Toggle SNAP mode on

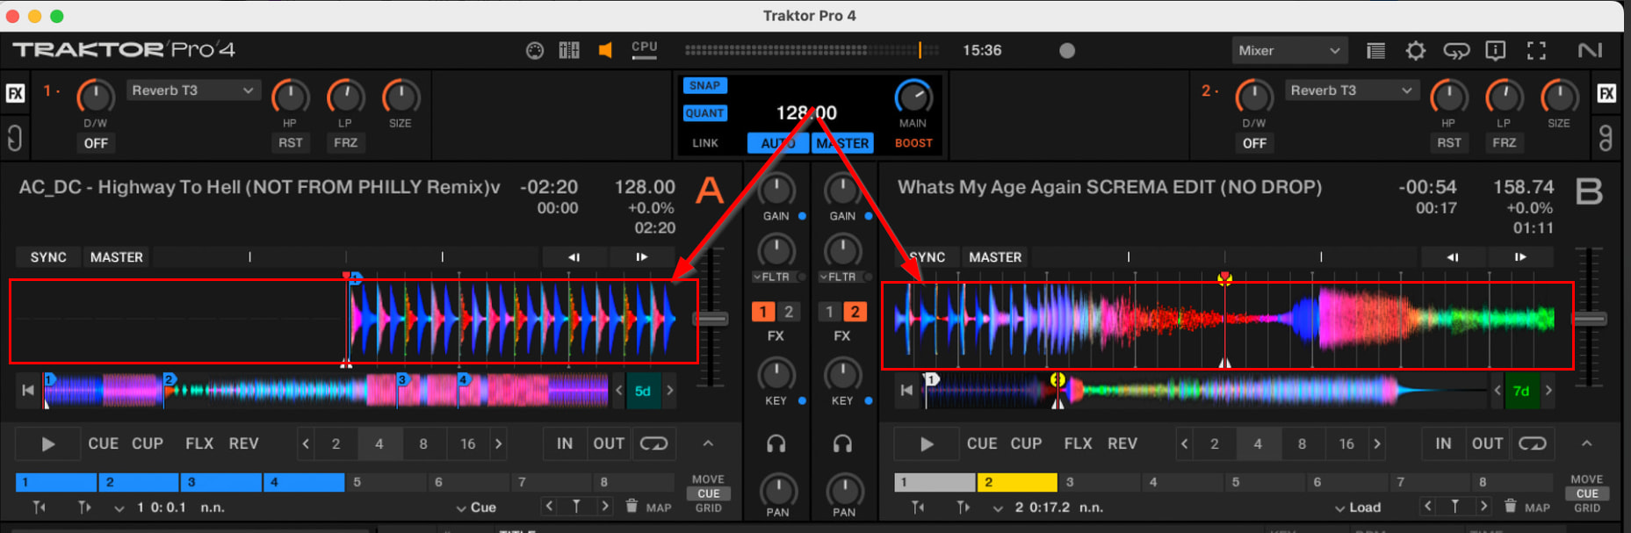point(704,86)
